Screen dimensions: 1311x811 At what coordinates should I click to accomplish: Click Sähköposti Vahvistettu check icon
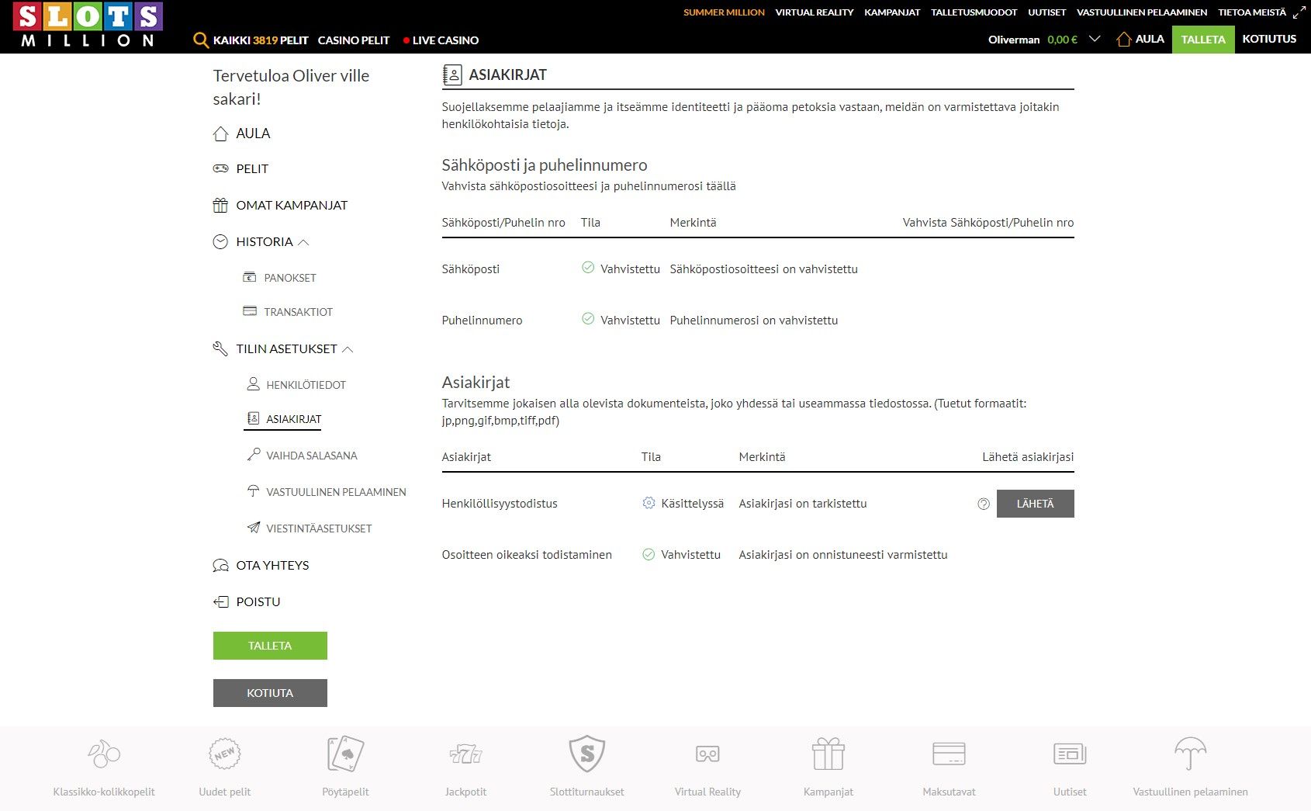[x=588, y=268]
